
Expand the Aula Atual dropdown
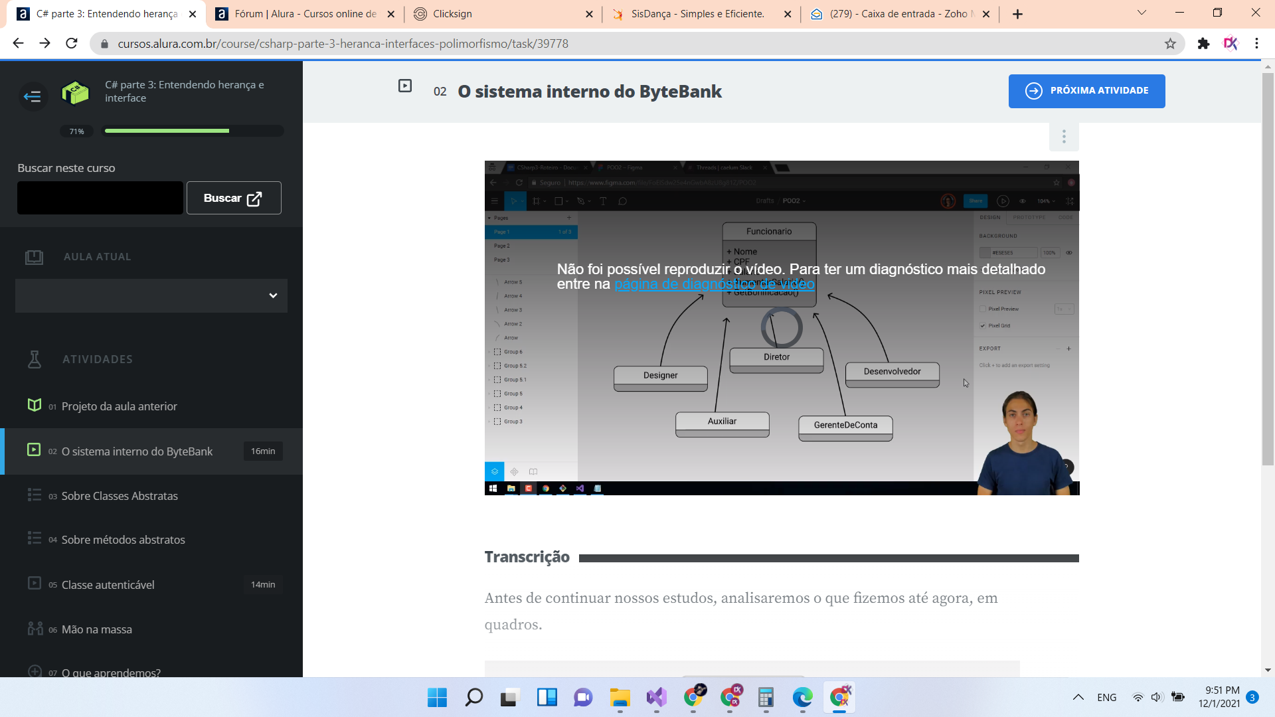(151, 295)
